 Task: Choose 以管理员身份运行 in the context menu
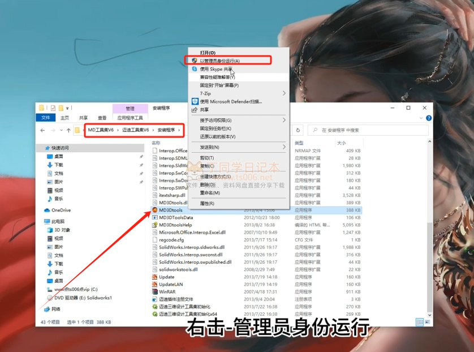point(239,61)
